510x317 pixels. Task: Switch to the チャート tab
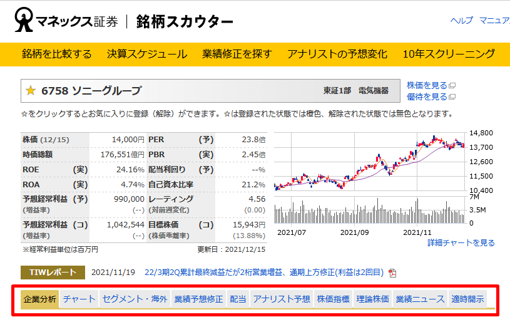pyautogui.click(x=79, y=299)
